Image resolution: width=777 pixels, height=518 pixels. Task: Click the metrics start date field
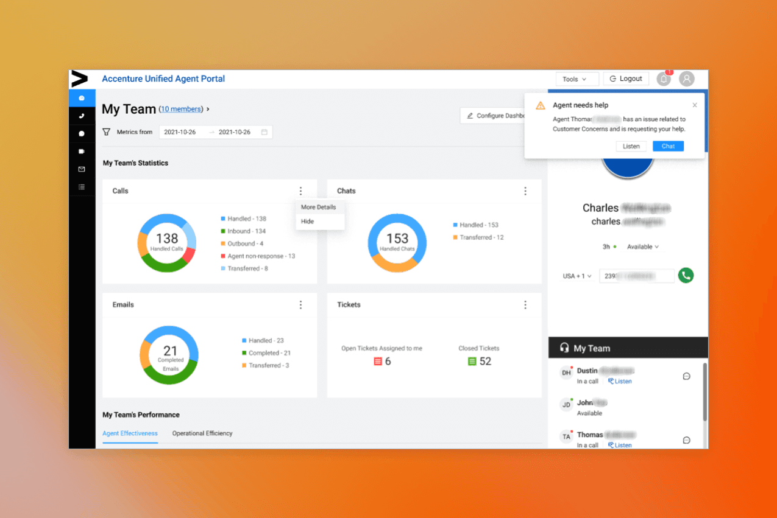click(180, 132)
